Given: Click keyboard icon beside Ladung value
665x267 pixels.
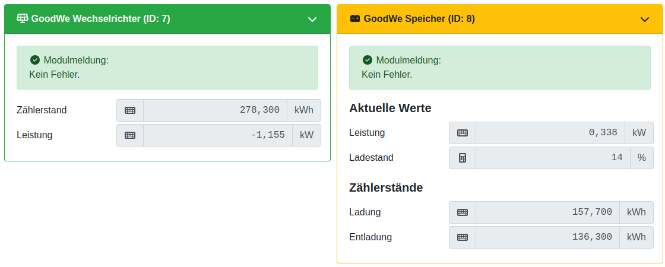Looking at the screenshot, I should click(x=463, y=212).
